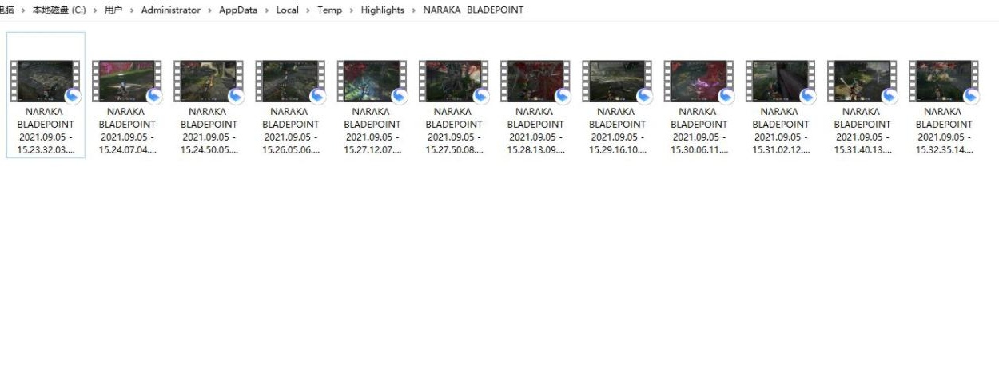Image resolution: width=999 pixels, height=390 pixels.
Task: Go to 用户 folder in address path
Action: [113, 10]
